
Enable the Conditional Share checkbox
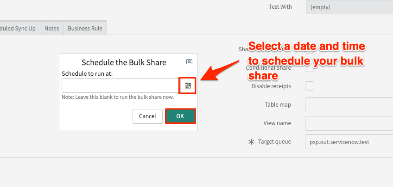[x=309, y=68]
